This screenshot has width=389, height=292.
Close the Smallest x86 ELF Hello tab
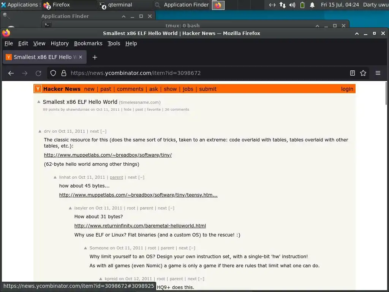[x=81, y=57]
